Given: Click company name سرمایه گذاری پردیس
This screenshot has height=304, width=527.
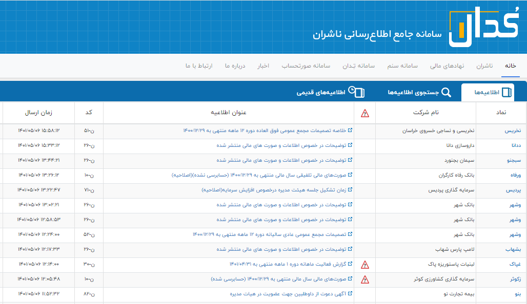Looking at the screenshot, I should pos(451,190).
